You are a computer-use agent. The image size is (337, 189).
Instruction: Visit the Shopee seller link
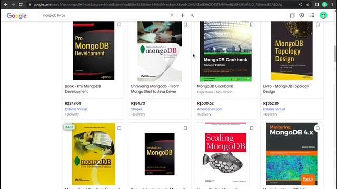[x=137, y=109]
